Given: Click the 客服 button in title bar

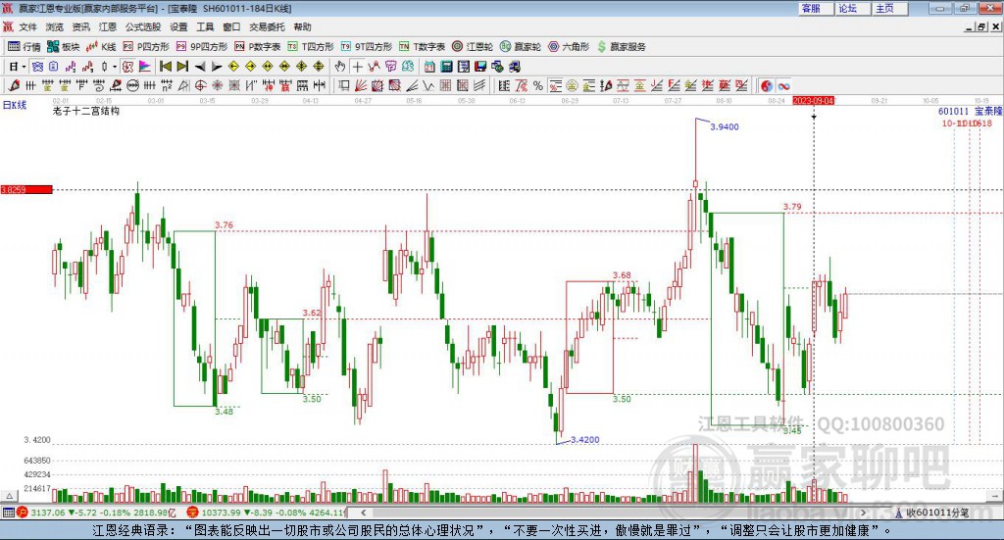Looking at the screenshot, I should (x=816, y=8).
